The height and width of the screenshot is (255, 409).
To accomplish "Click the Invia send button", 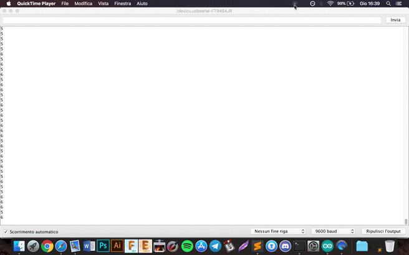I will [x=395, y=20].
